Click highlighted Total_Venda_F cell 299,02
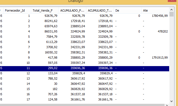178x106 pixels. click(x=53, y=68)
